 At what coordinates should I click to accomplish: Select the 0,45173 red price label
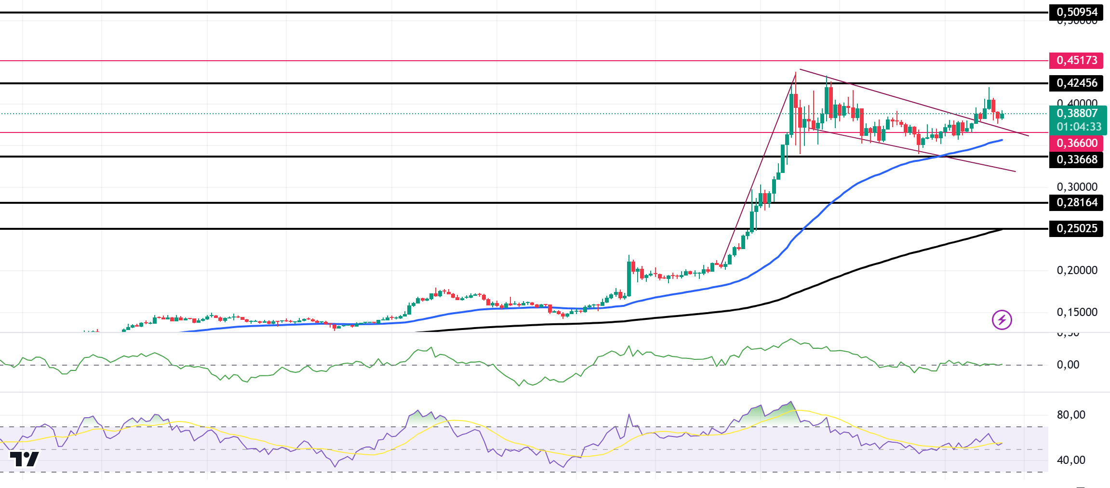[1077, 60]
